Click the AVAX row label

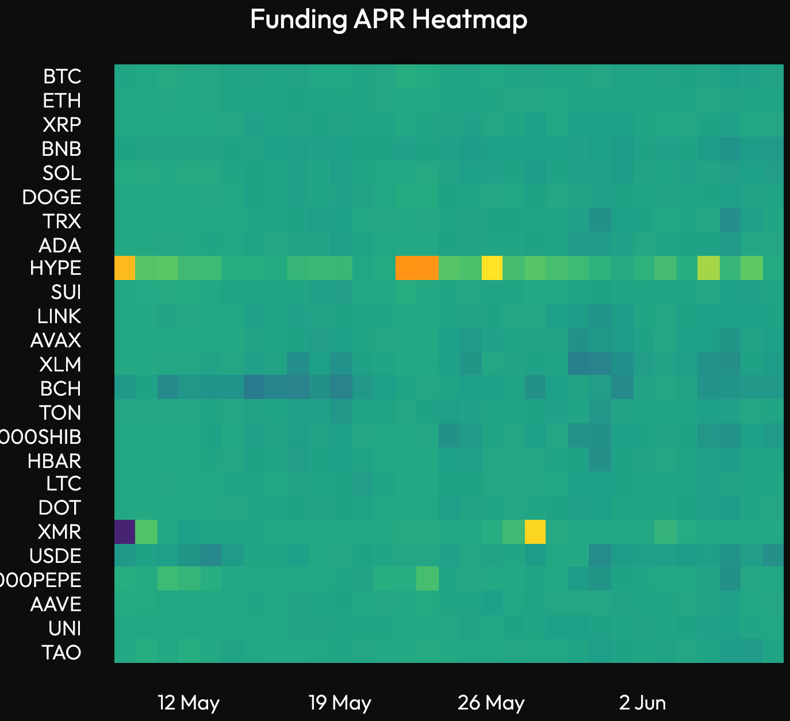pyautogui.click(x=56, y=340)
